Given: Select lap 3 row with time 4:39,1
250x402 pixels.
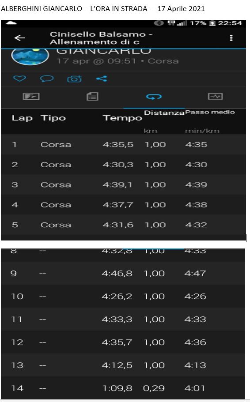Looking at the screenshot, I should (124, 184).
